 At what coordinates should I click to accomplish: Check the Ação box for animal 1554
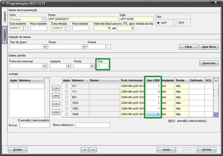(x=67, y=103)
